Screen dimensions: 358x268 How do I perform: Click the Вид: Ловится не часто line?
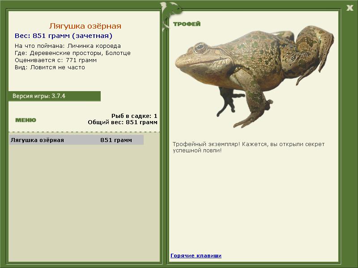50,67
